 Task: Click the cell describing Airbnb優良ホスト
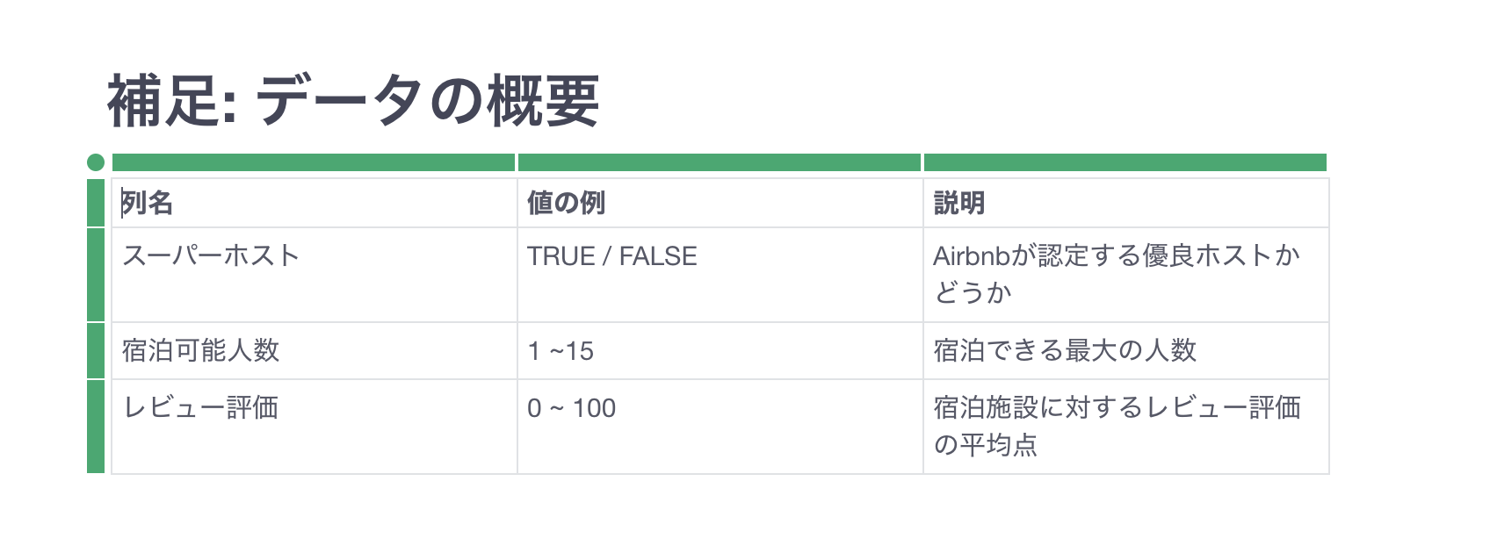click(x=1126, y=275)
